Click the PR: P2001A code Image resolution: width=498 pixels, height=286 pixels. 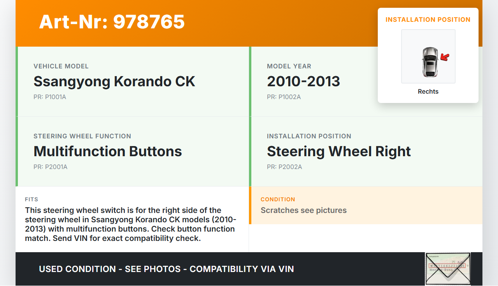[50, 167]
